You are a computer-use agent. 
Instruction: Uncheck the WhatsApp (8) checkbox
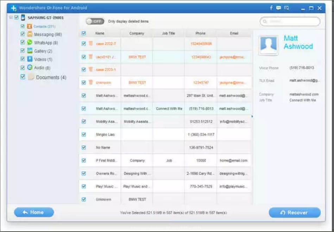pos(23,42)
